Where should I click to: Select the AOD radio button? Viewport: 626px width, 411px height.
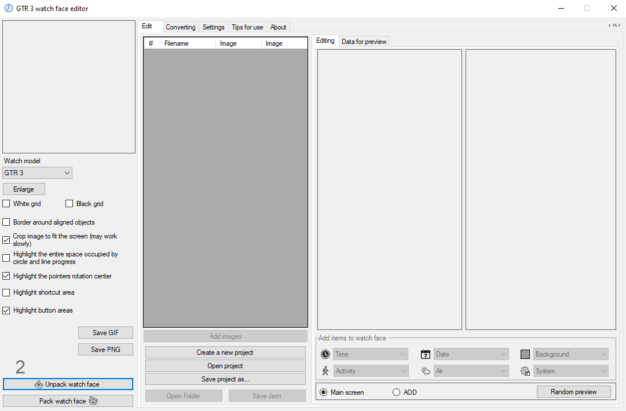click(397, 392)
